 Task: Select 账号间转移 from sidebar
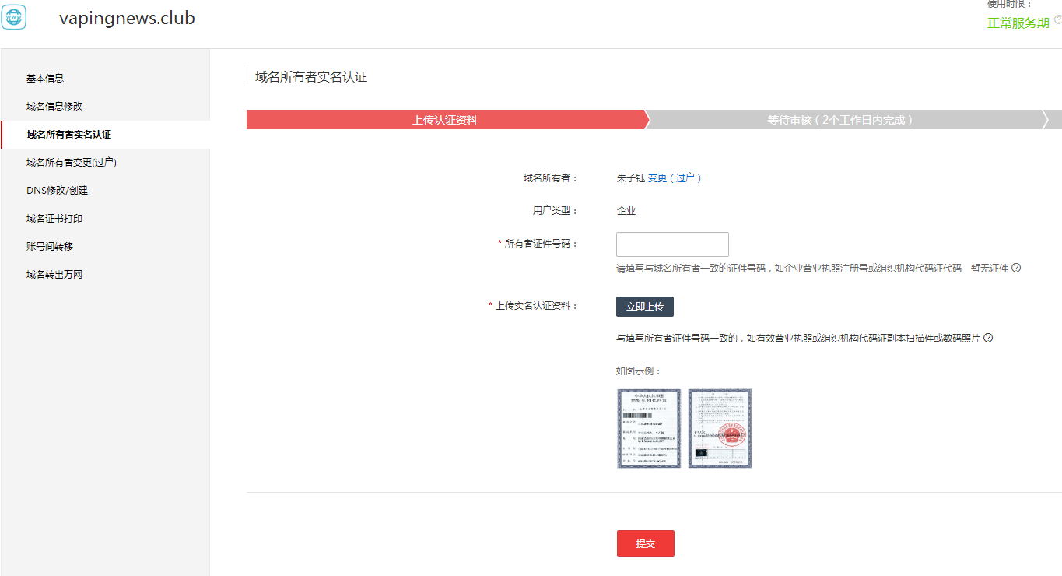tap(50, 247)
